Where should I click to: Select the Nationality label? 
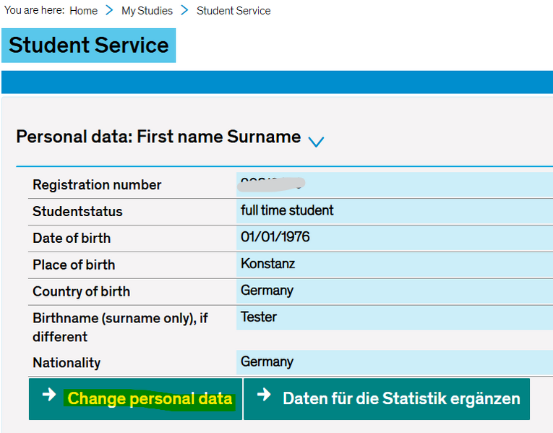click(x=67, y=363)
